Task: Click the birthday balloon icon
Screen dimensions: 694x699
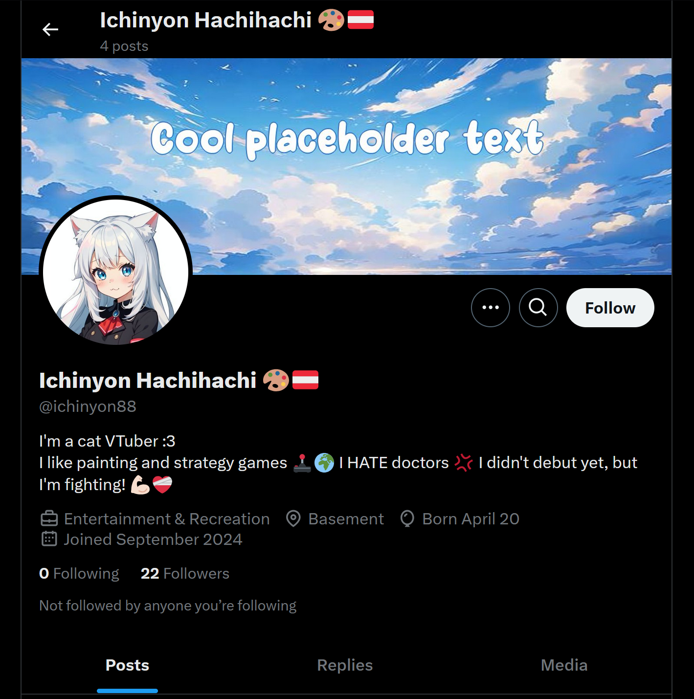Action: (407, 519)
